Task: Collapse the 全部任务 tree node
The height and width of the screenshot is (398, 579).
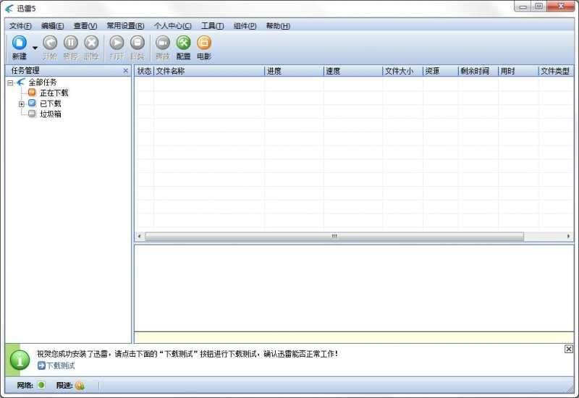Action: (10, 82)
